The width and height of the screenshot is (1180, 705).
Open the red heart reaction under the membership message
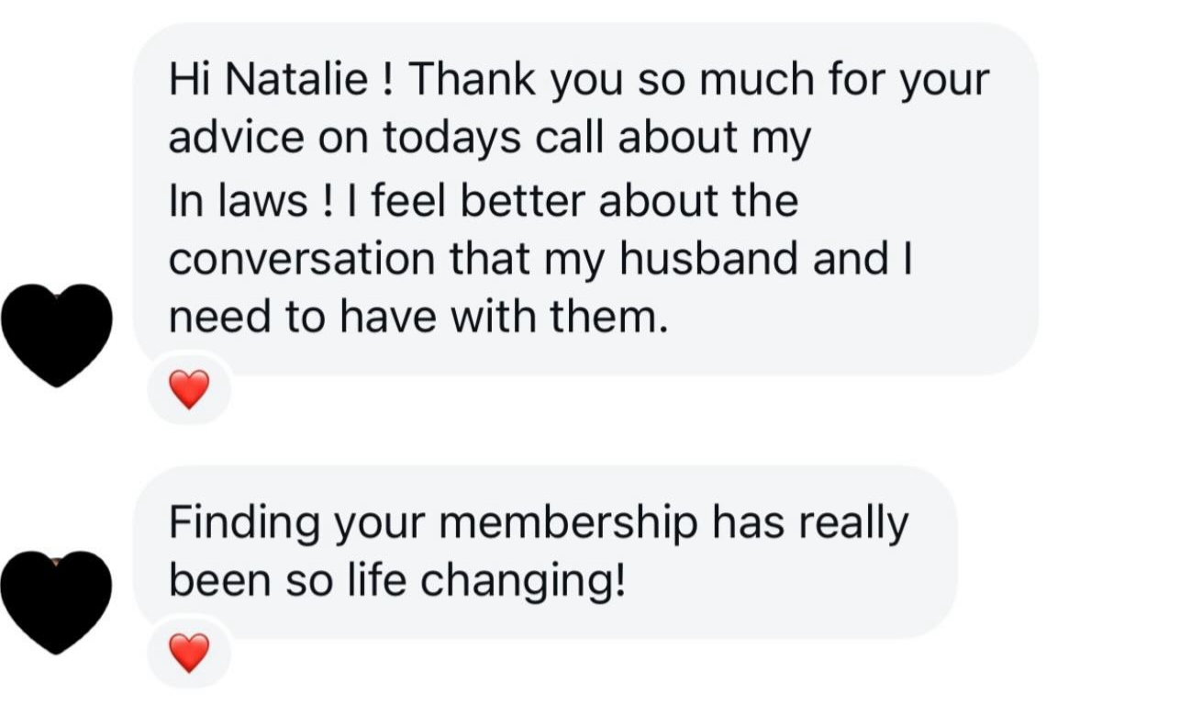[190, 654]
